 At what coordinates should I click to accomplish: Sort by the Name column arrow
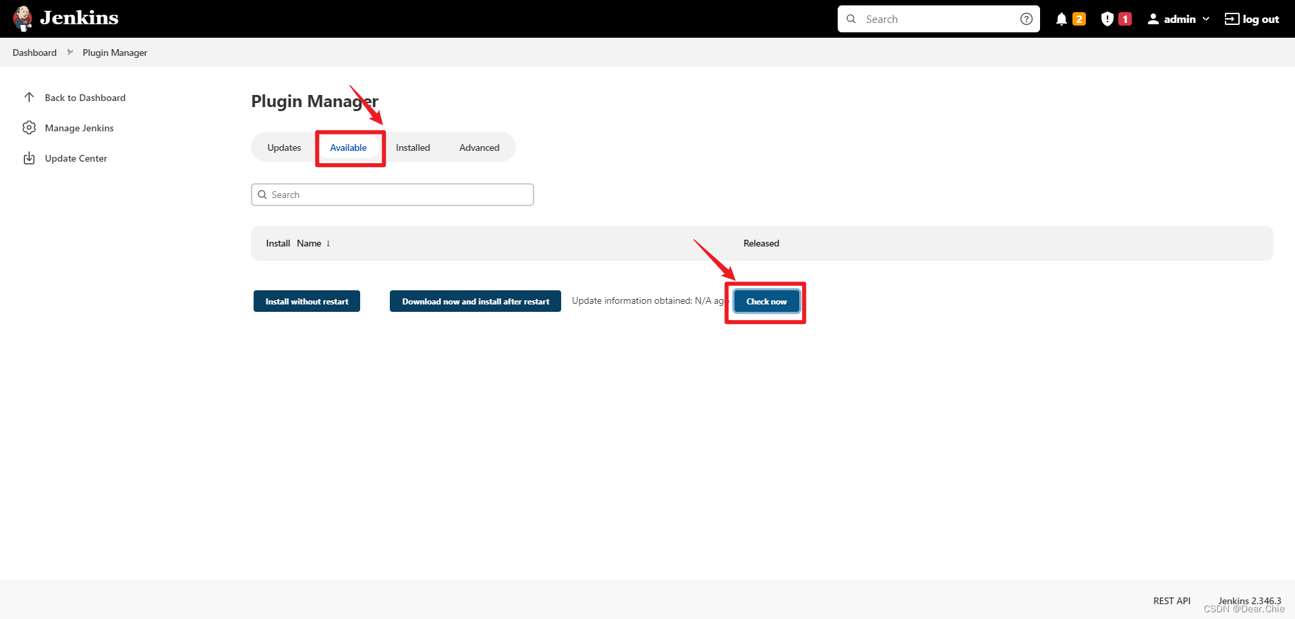[328, 243]
